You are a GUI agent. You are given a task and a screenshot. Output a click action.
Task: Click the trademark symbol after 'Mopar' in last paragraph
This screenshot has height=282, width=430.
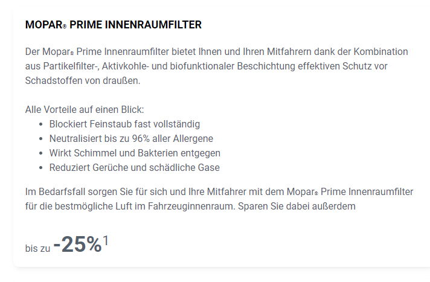click(x=316, y=193)
